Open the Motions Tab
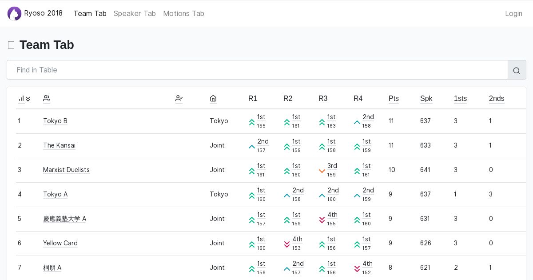 click(183, 14)
